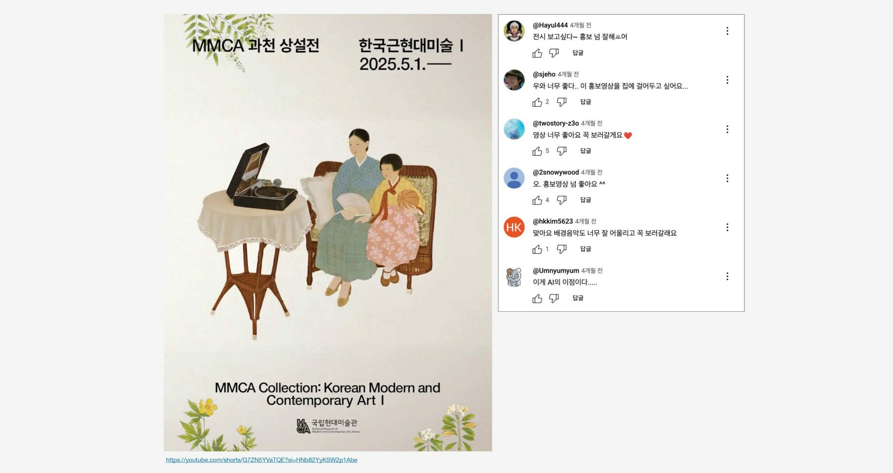Dislike the comment by @sjeho
Viewport: 893px width, 473px height.
[562, 102]
